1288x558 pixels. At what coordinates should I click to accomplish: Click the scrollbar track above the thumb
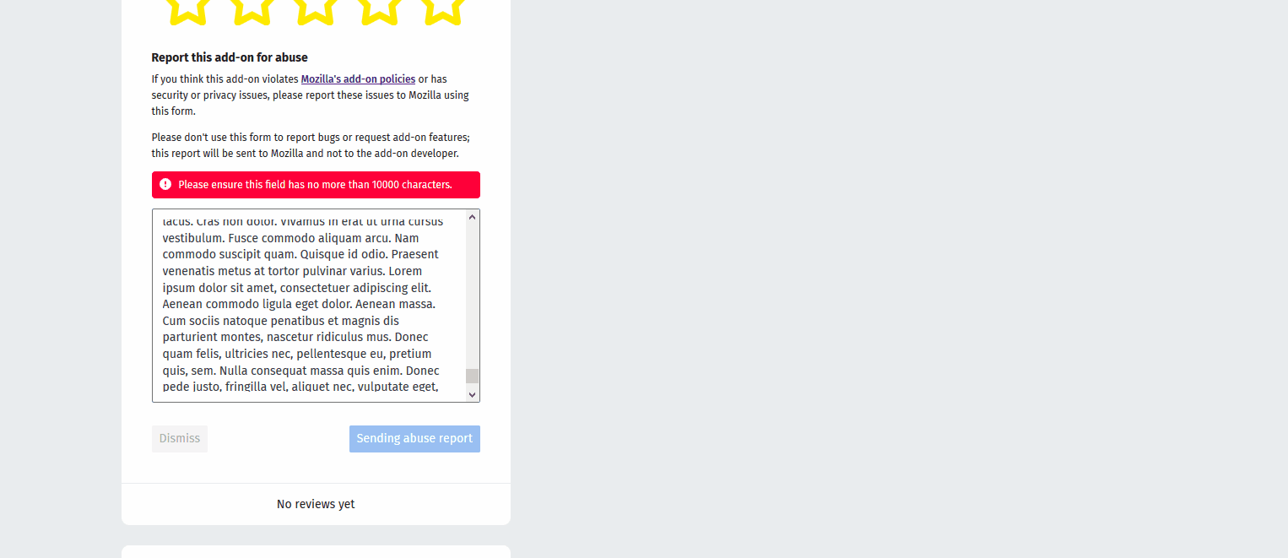tap(472, 295)
